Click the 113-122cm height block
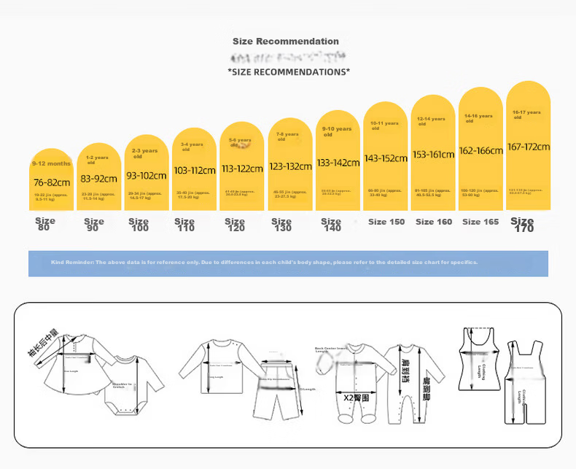576x469 pixels. (x=242, y=166)
